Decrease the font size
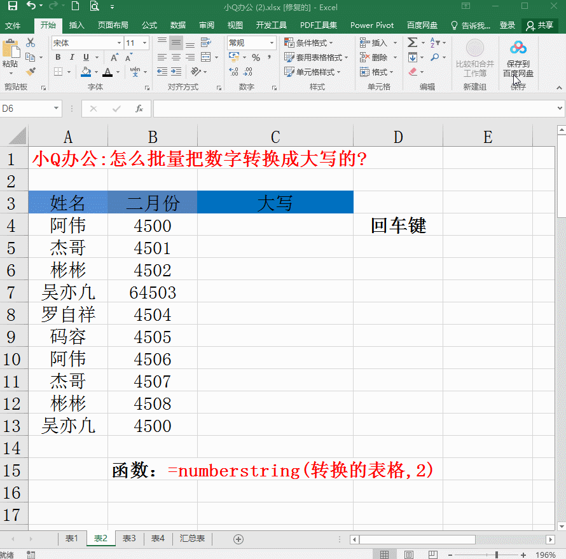The width and height of the screenshot is (566, 559). tap(129, 57)
